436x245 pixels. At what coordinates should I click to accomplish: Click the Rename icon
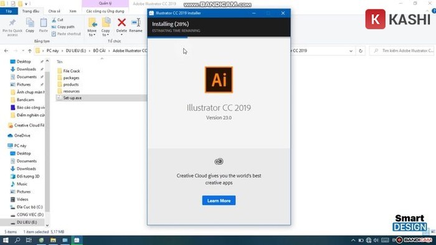pyautogui.click(x=136, y=22)
